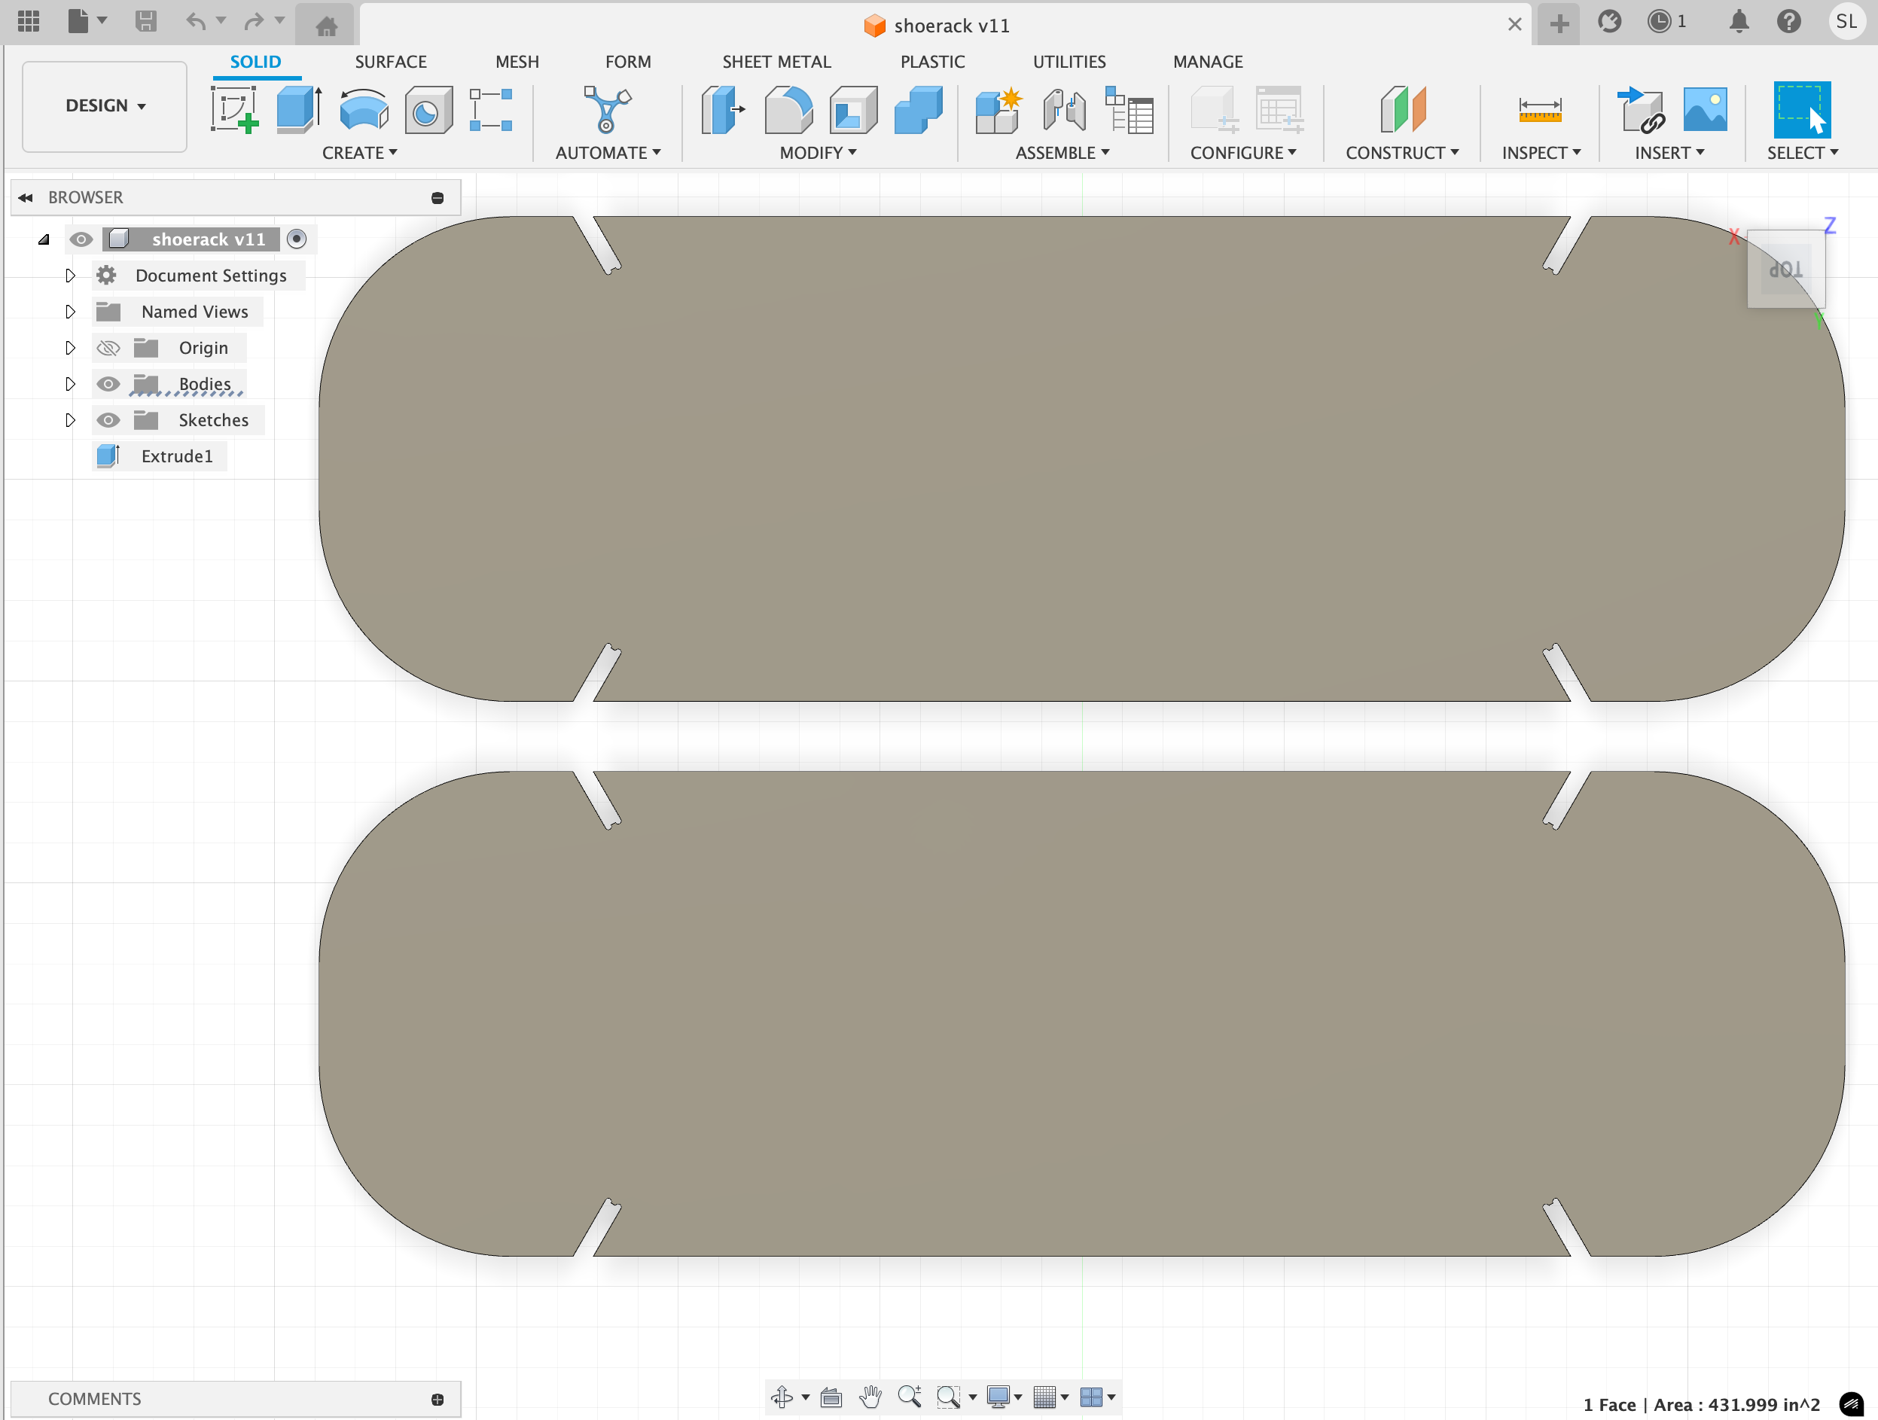The width and height of the screenshot is (1878, 1420).
Task: Hide the Sketches folder
Action: (x=108, y=420)
